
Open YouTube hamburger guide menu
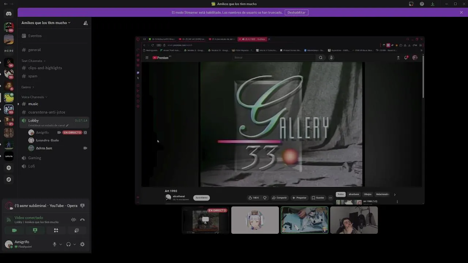pyautogui.click(x=147, y=58)
